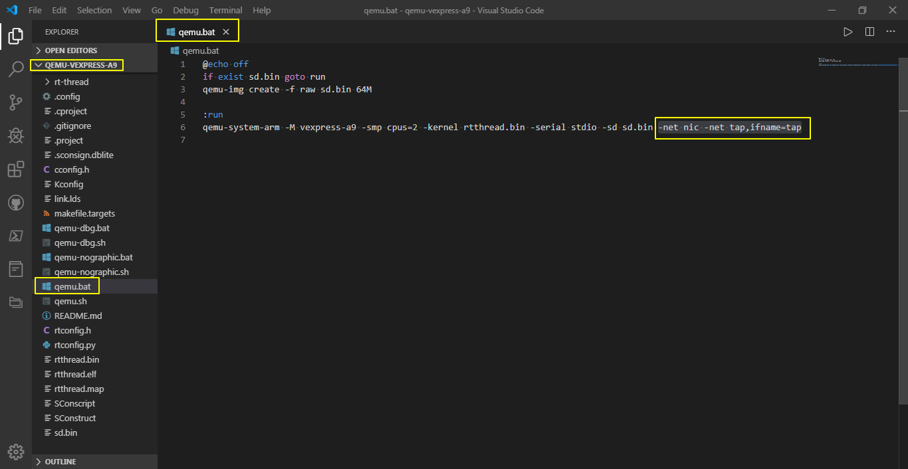The height and width of the screenshot is (469, 908).
Task: Open the Manage gear menu
Action: [15, 452]
